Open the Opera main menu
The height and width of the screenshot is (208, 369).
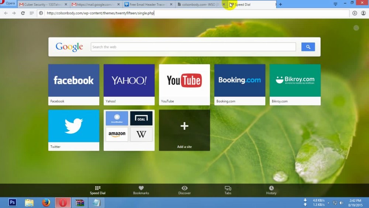pyautogui.click(x=8, y=3)
